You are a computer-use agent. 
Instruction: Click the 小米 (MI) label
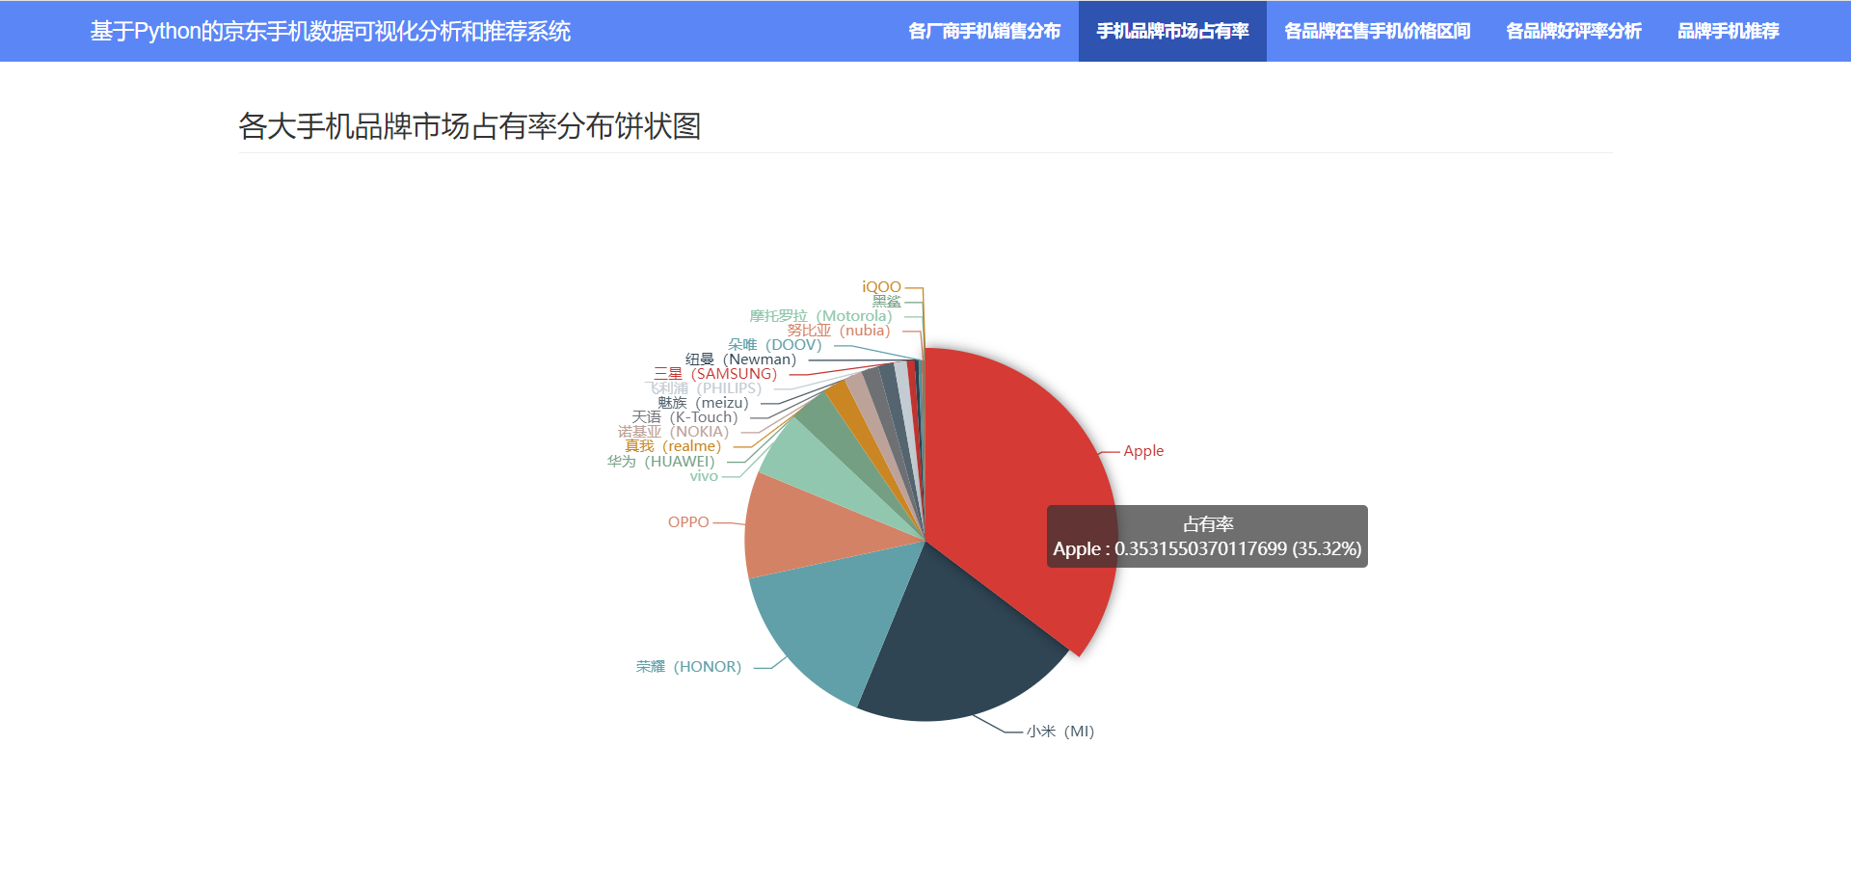[x=1060, y=732]
